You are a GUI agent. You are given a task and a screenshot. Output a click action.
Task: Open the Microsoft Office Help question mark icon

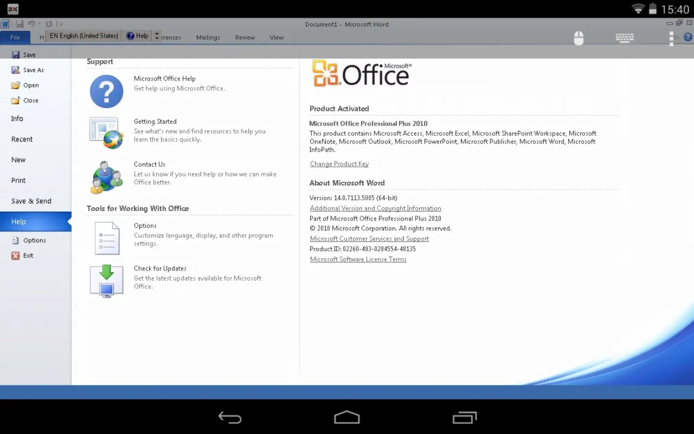click(107, 92)
